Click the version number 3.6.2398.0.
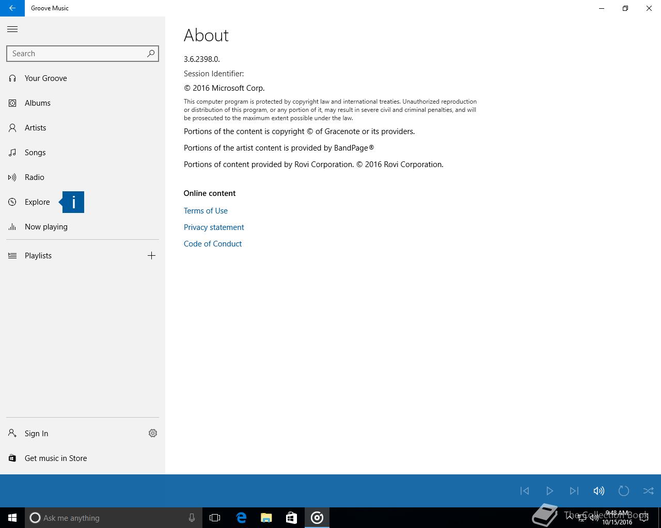This screenshot has height=528, width=661. (202, 59)
